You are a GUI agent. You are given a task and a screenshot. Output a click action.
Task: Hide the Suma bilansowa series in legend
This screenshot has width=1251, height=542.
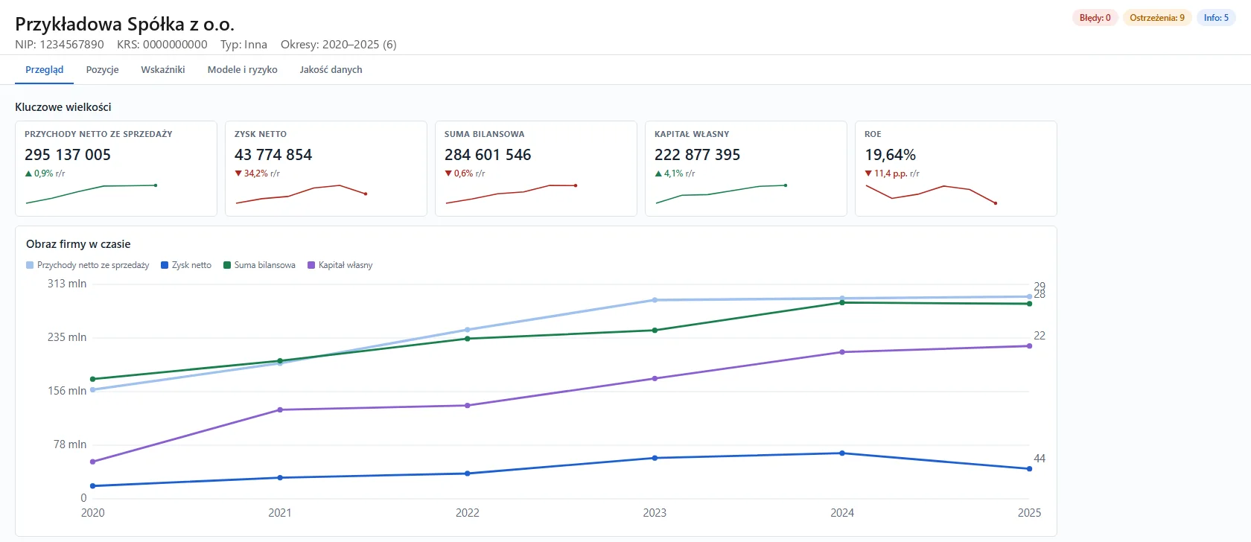pyautogui.click(x=259, y=265)
